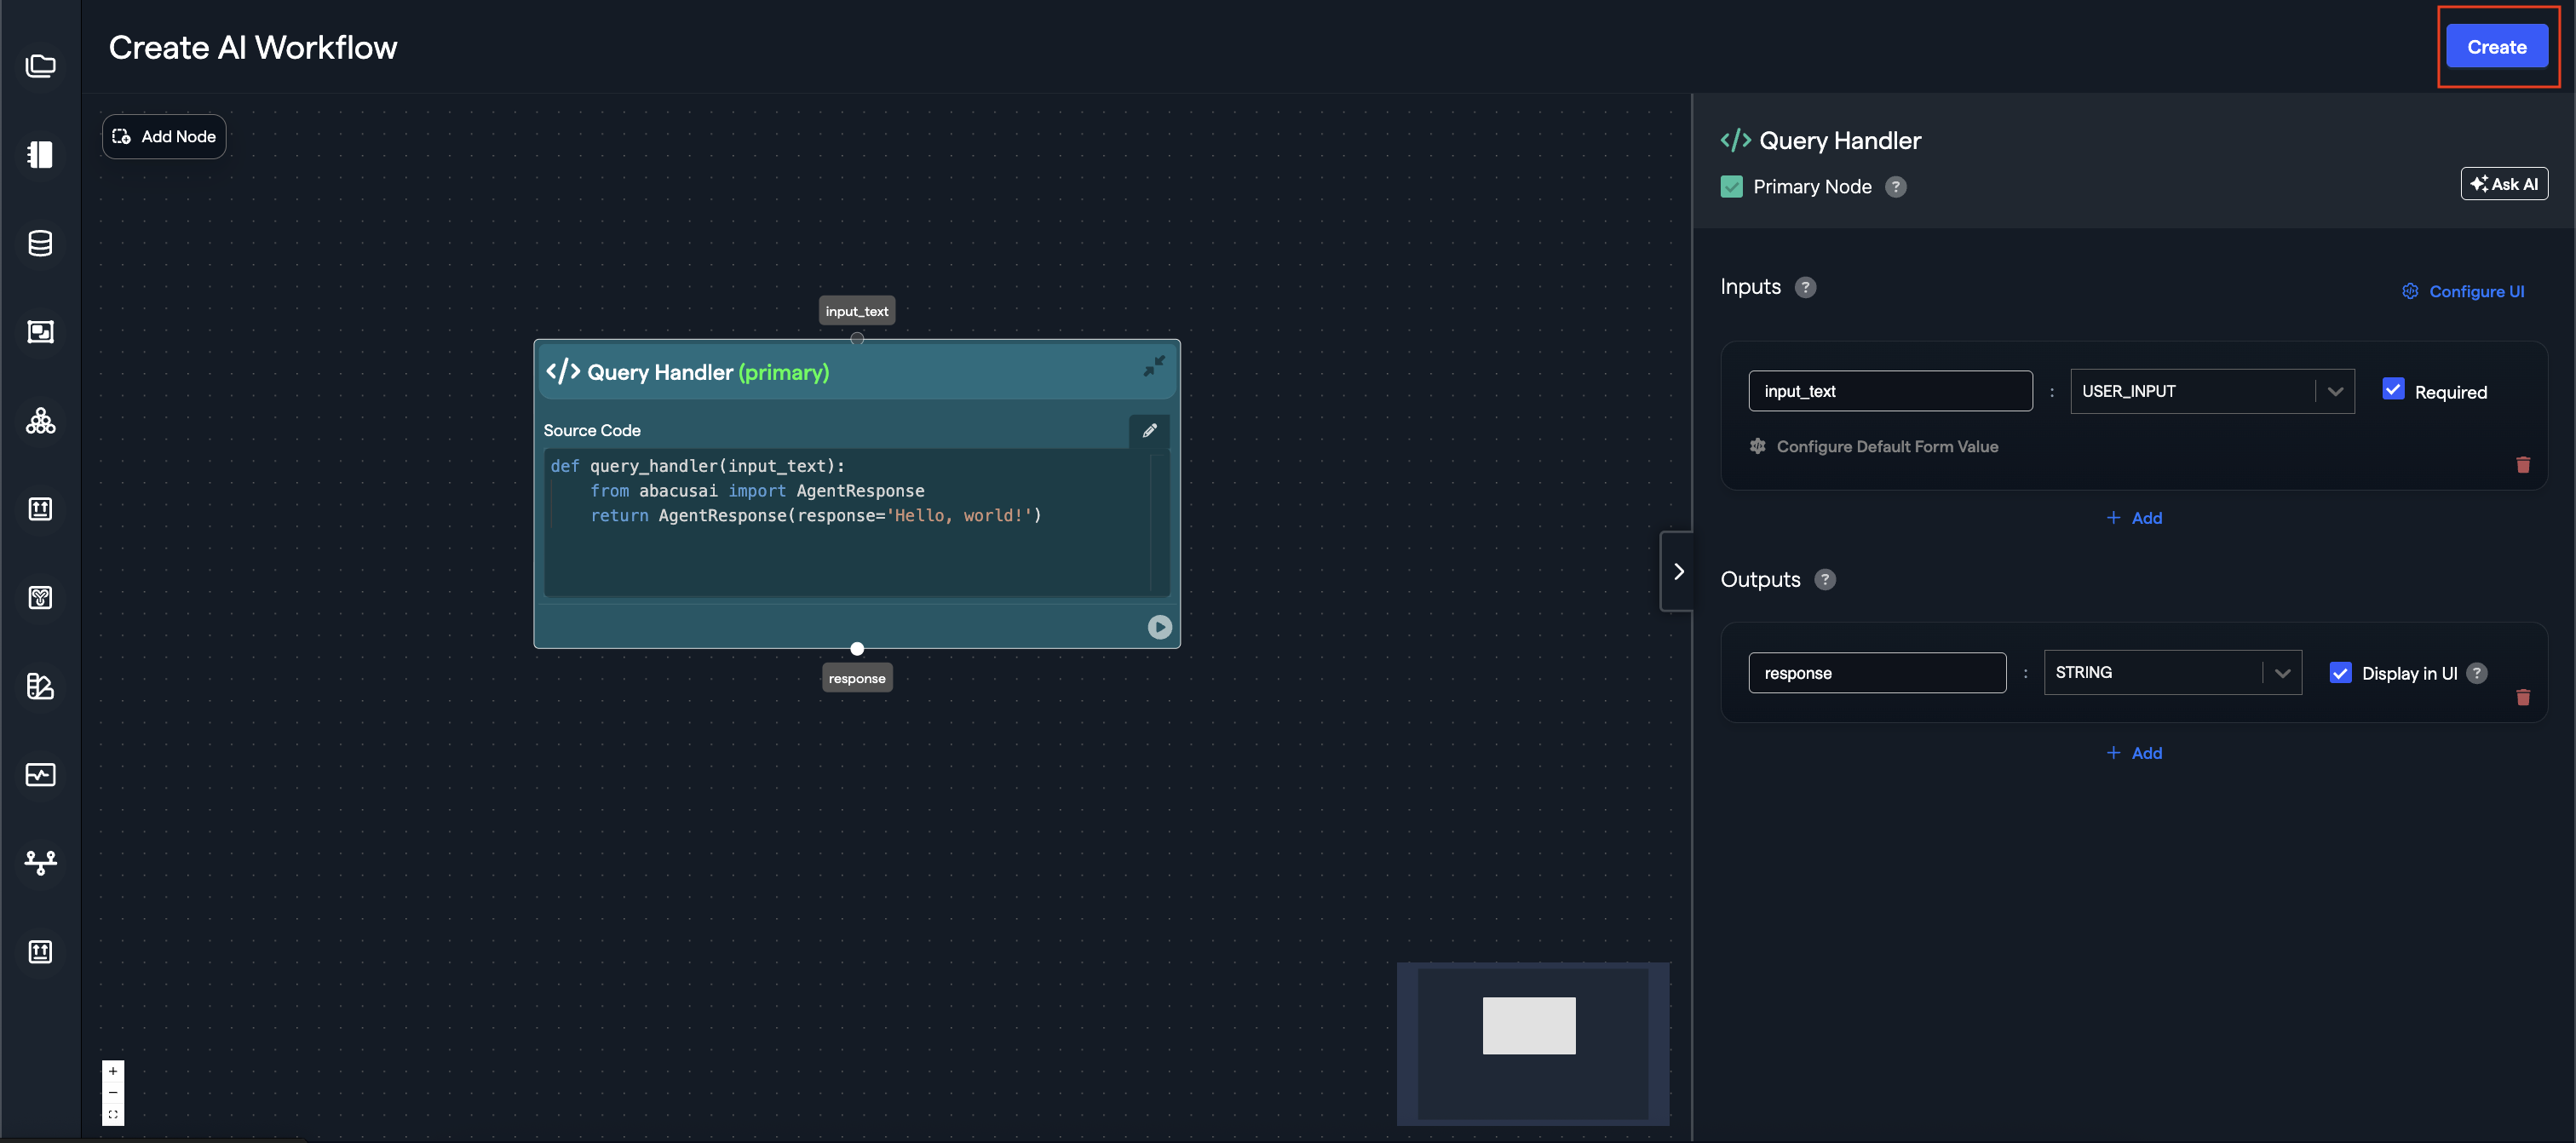
Task: Collapse the Query Handler node with shrink icon
Action: 1153,367
